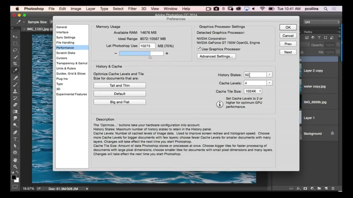Image resolution: width=353 pixels, height=198 pixels.
Task: Open the History States dropdown arrow
Action: 269,75
